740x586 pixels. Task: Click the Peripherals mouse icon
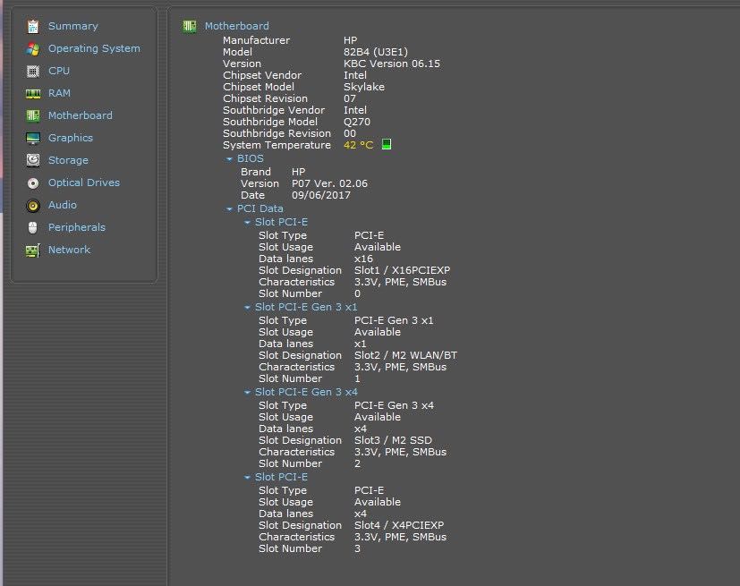coord(32,227)
